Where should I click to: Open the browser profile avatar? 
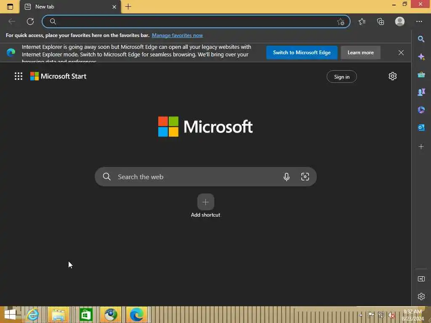click(400, 21)
